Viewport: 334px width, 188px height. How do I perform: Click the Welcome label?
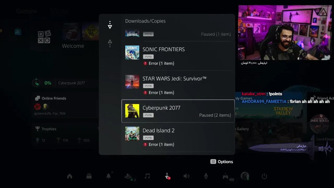point(73,46)
